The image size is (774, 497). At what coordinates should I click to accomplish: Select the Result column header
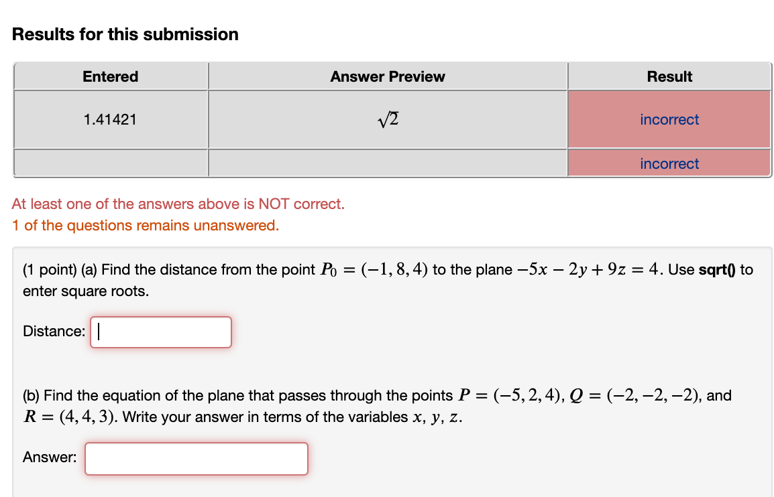[669, 76]
